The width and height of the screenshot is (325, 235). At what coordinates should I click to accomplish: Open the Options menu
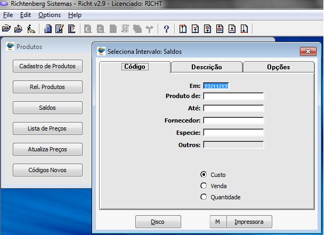click(50, 15)
